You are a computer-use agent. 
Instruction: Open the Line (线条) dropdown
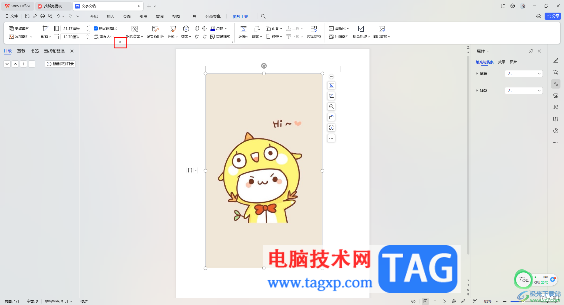(523, 91)
